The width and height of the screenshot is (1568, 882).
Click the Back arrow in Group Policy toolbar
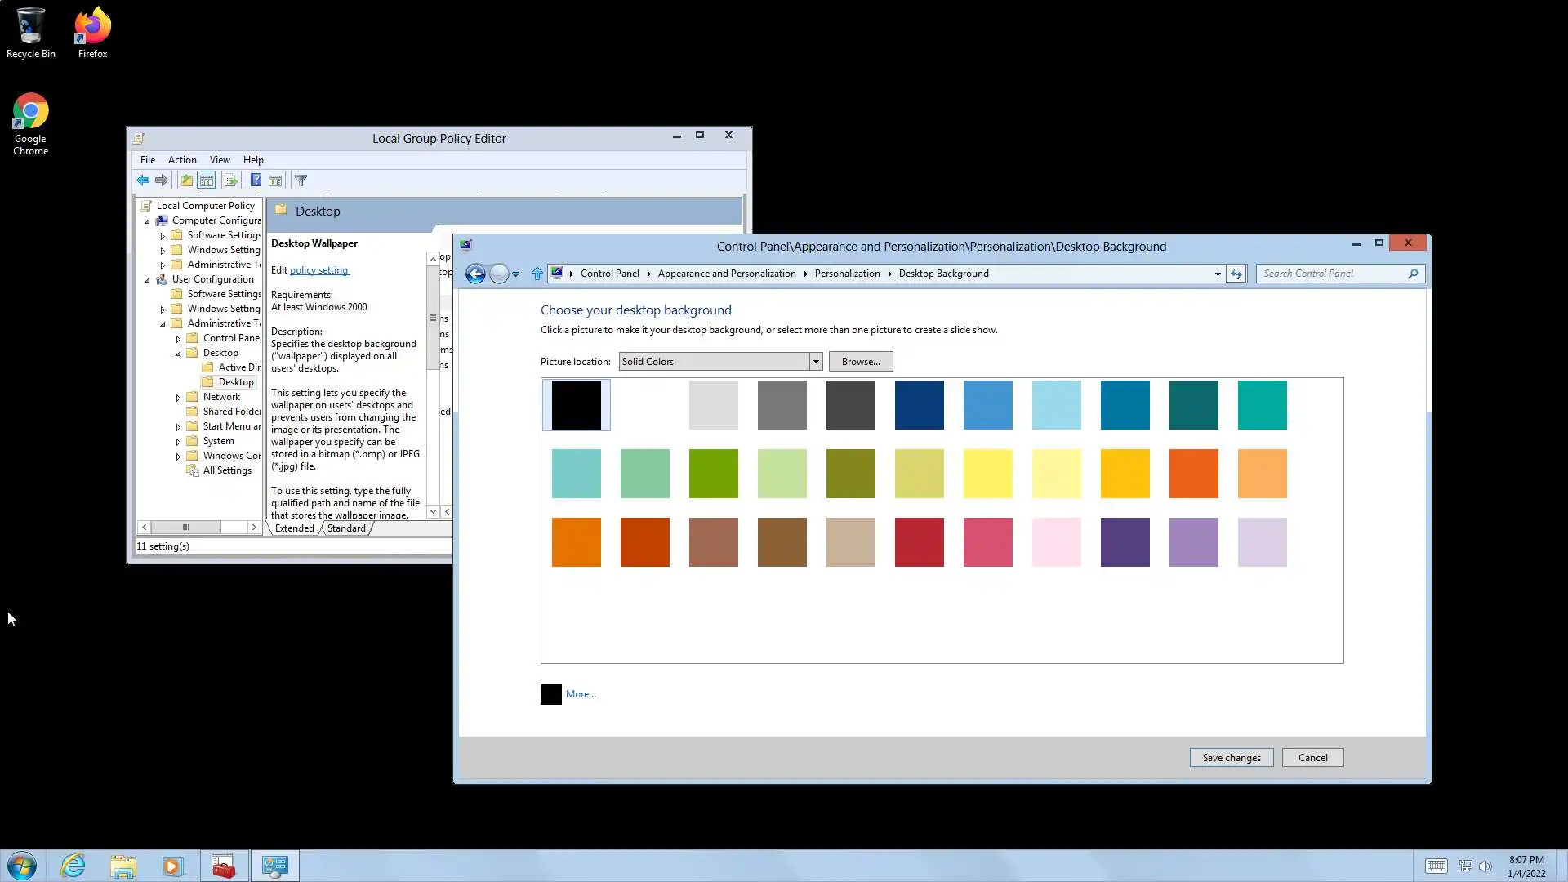[143, 180]
